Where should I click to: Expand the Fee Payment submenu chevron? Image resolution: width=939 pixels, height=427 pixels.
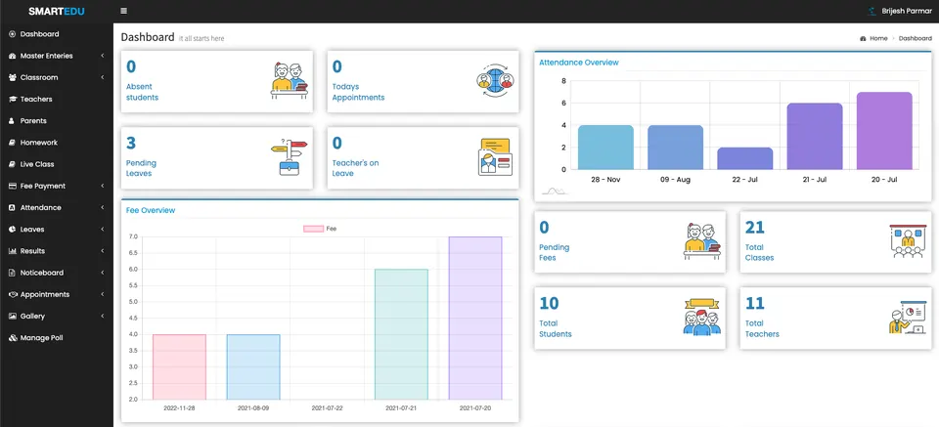coord(103,186)
